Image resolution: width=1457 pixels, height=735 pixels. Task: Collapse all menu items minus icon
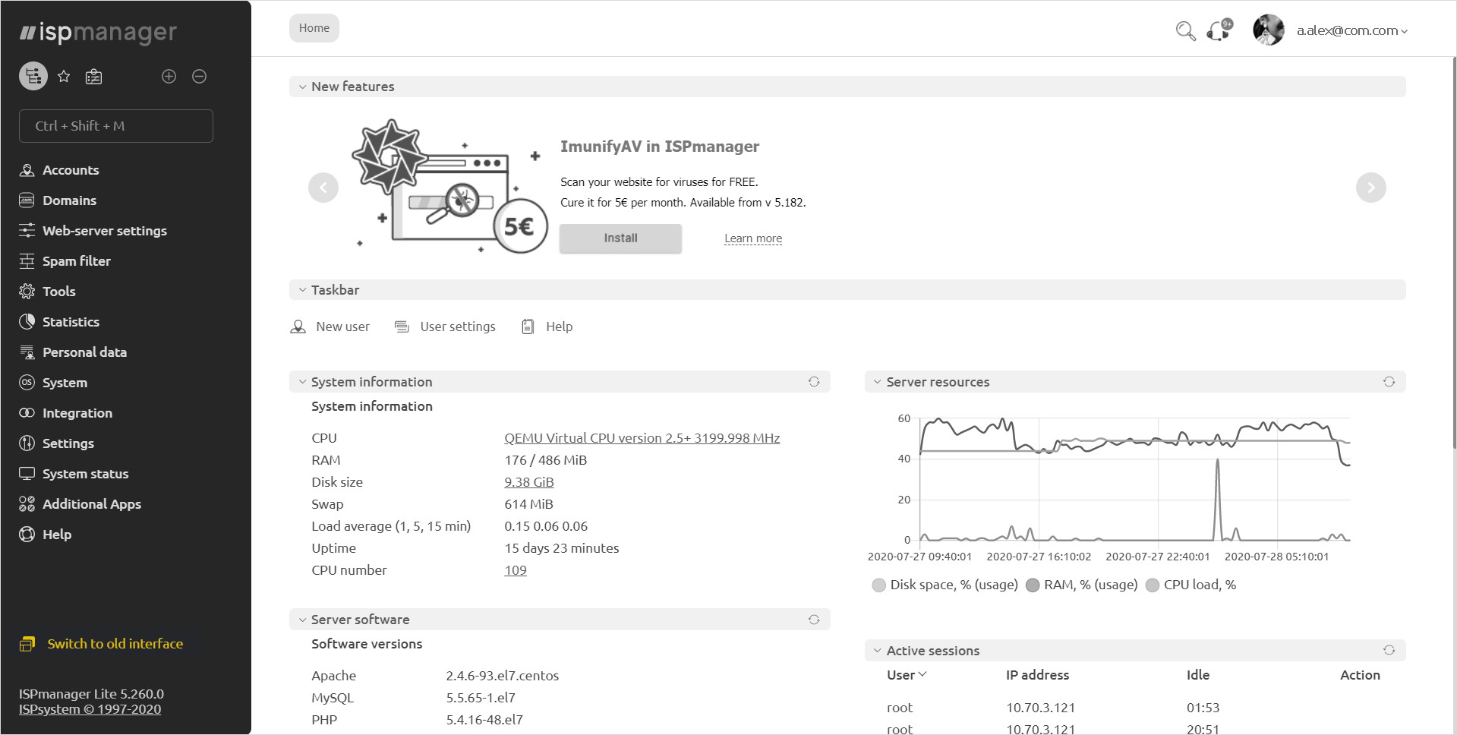click(x=199, y=76)
